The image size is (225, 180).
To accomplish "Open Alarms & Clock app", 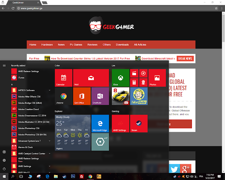I will 31,147.
